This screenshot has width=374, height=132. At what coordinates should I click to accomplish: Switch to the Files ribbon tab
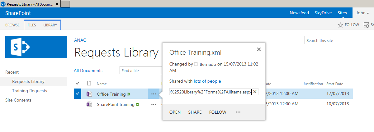click(32, 25)
